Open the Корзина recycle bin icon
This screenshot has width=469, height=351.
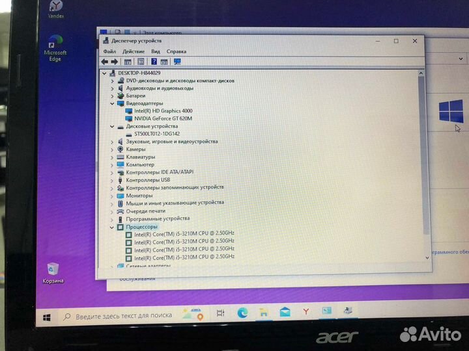[53, 273]
